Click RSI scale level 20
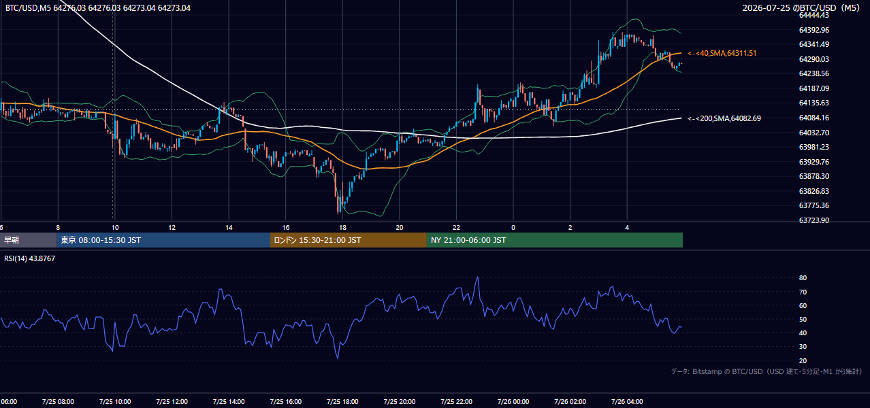The height and width of the screenshot is (408, 870). coord(803,360)
